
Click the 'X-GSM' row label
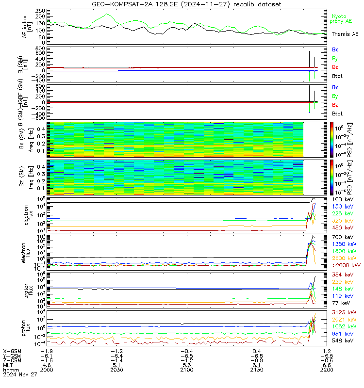click(x=12, y=351)
